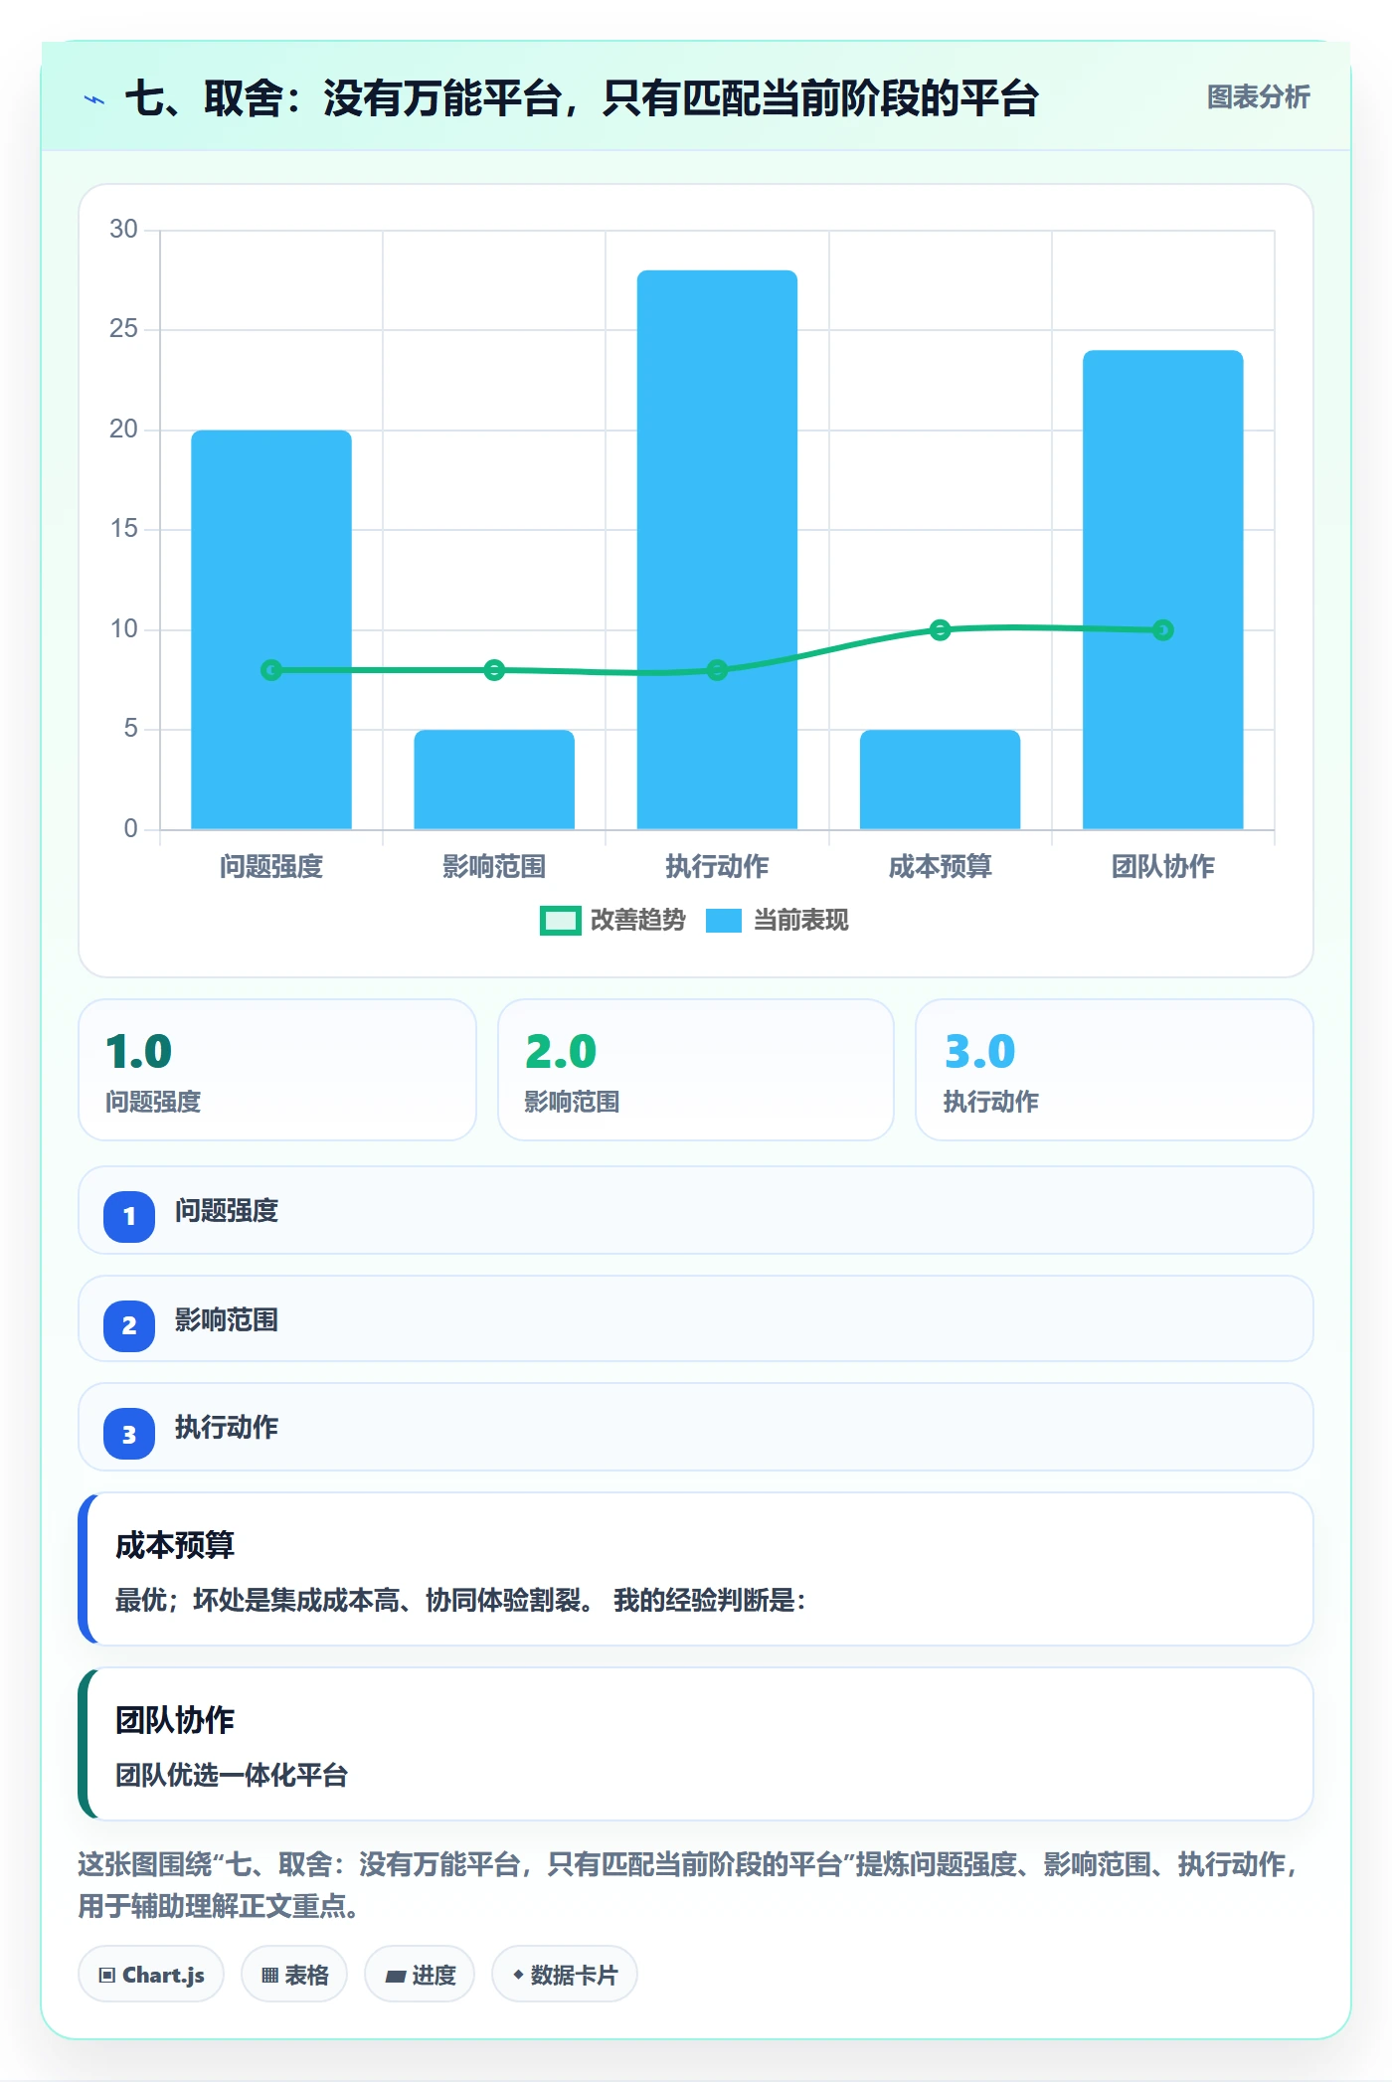1392x2082 pixels.
Task: Select the 2.0 影响范围 data card
Action: coord(696,1070)
